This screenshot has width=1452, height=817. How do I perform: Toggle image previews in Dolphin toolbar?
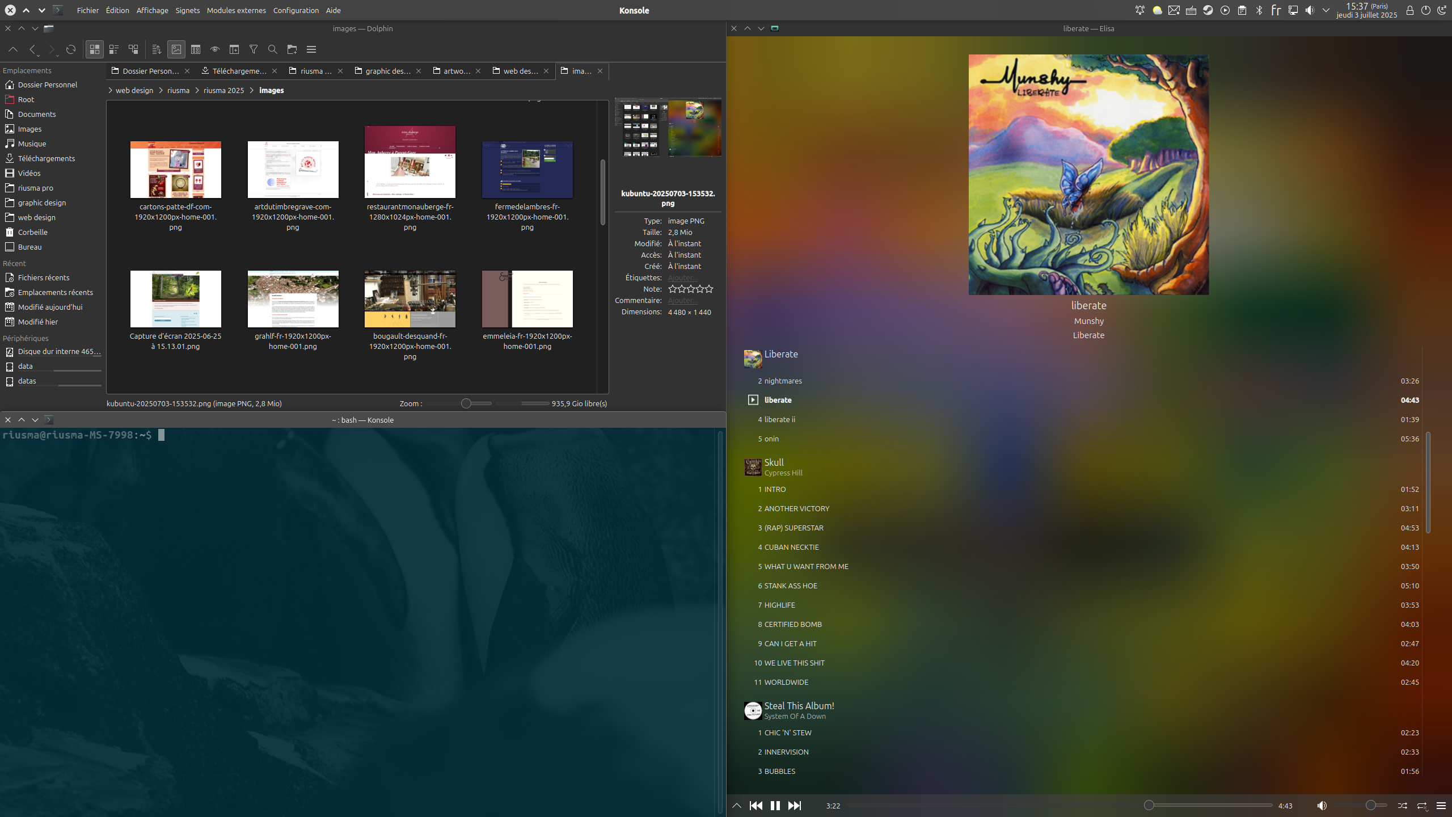tap(176, 49)
